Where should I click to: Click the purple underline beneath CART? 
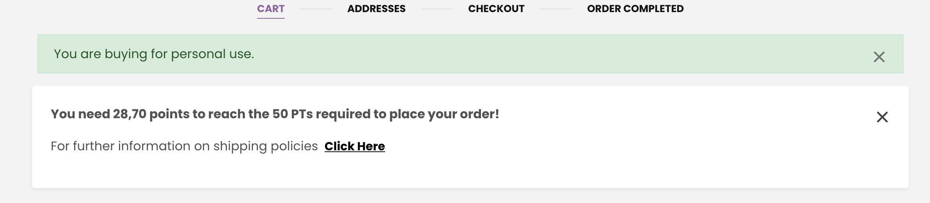click(271, 18)
